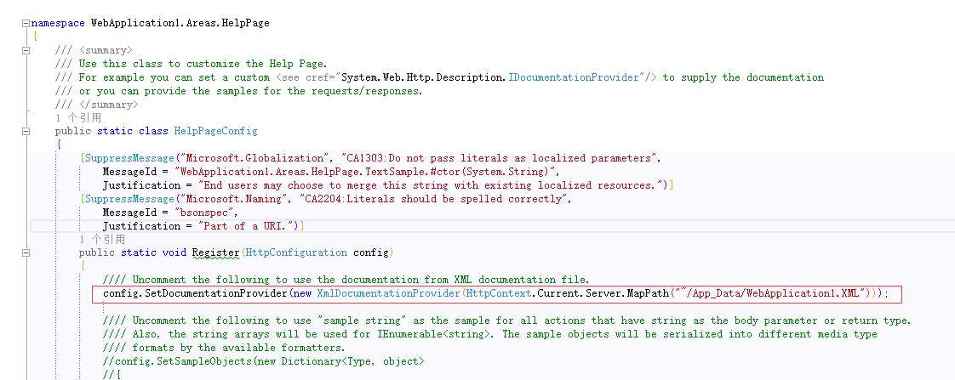Open references link above Register method
Image resolution: width=955 pixels, height=380 pixels.
[x=101, y=240]
